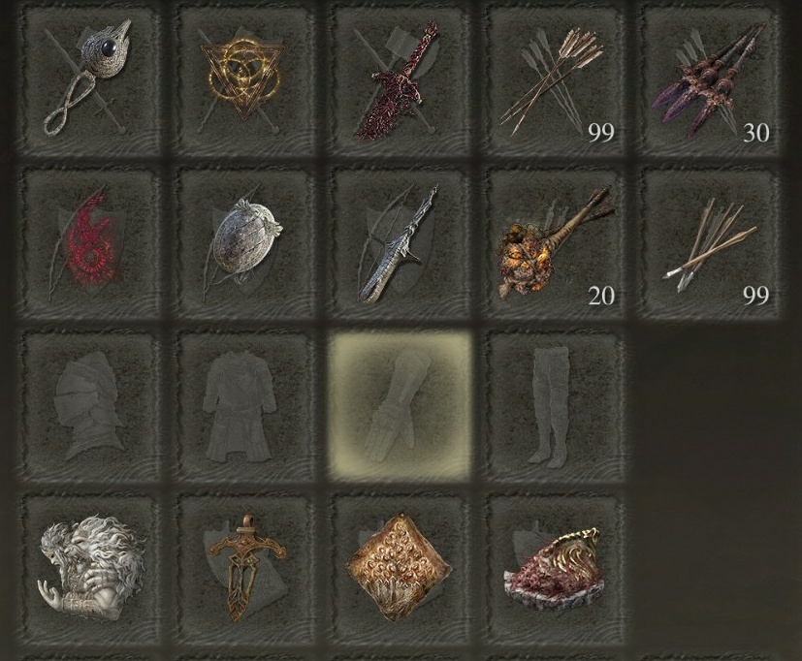Select the jagged blue-gray blade slot
This screenshot has width=802, height=661.
[400, 244]
